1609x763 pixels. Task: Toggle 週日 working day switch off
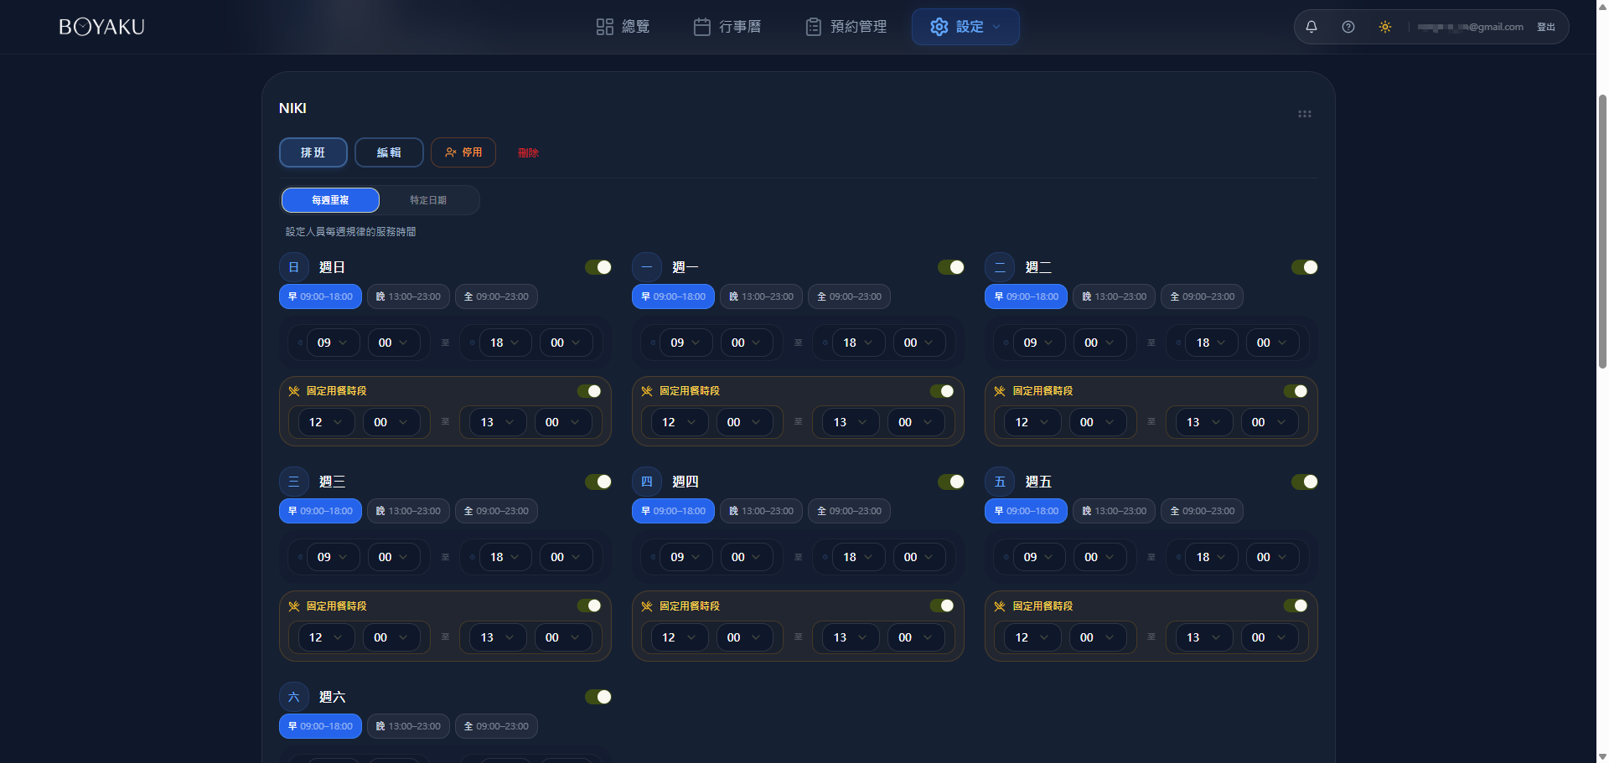coord(598,267)
